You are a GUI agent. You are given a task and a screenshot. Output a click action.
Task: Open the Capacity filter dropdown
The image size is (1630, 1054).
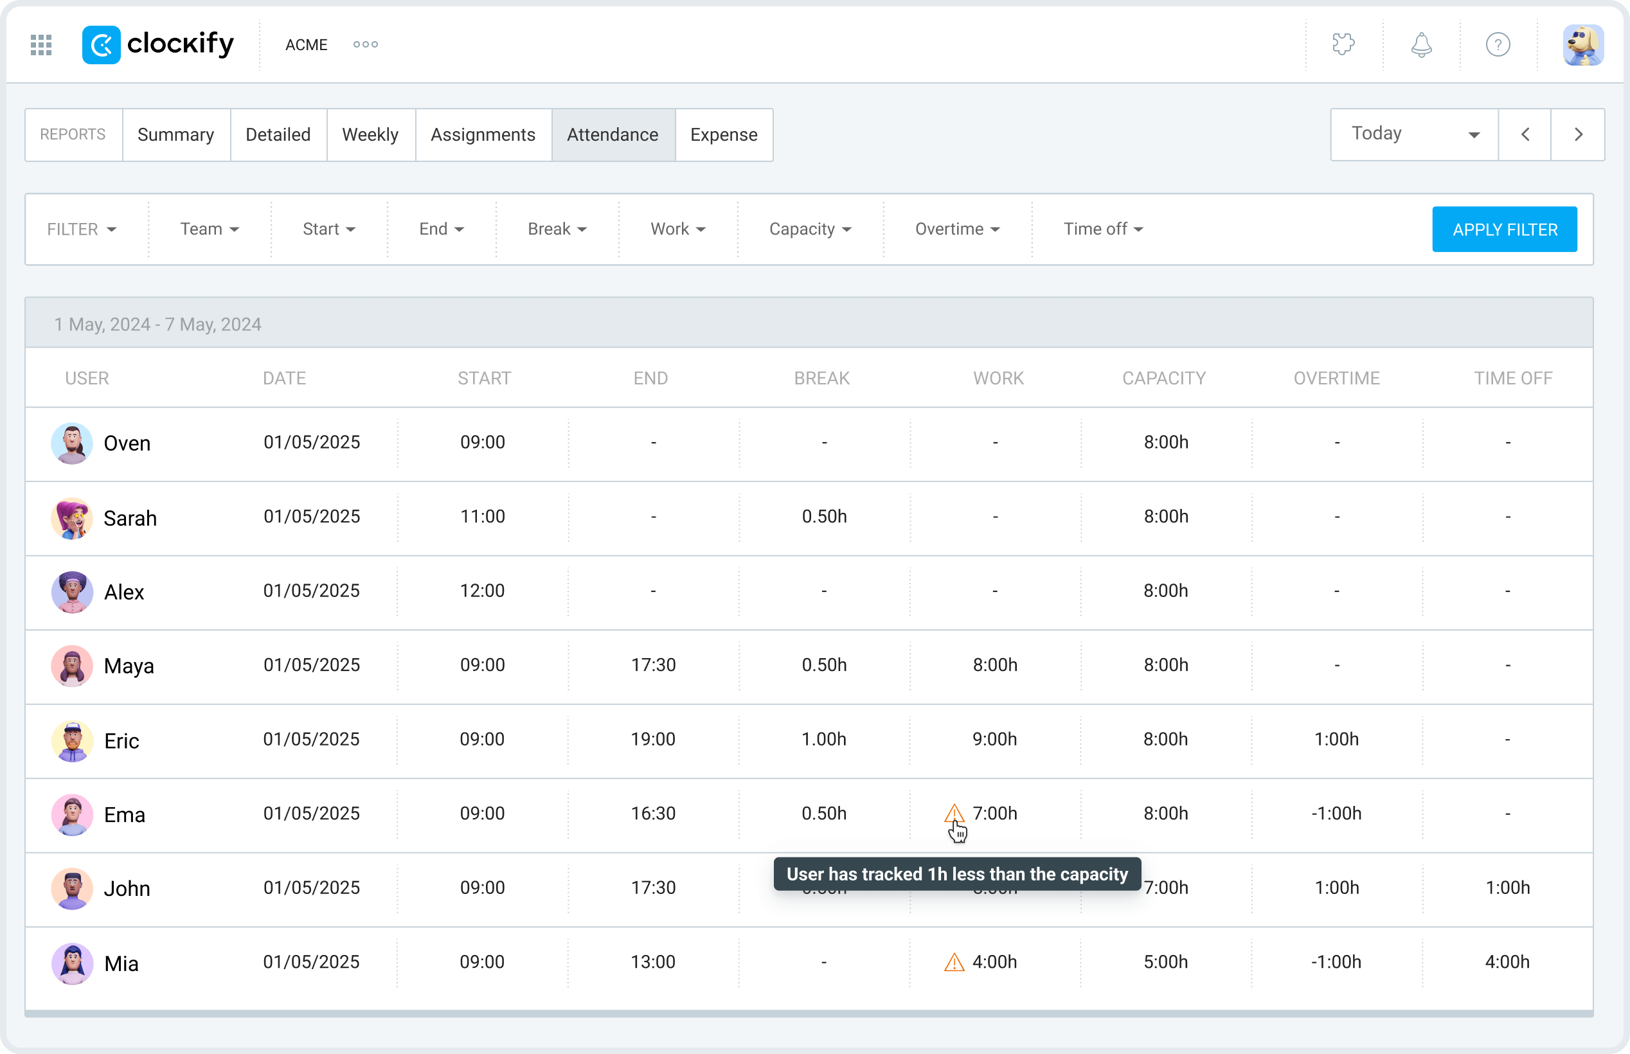point(809,229)
